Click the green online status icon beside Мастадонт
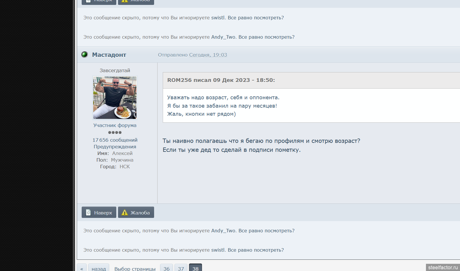Screen dimensions: 460x271 pos(85,55)
